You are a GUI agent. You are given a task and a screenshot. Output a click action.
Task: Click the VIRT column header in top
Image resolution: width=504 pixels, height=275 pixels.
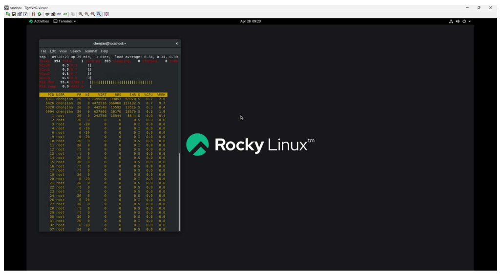[x=102, y=95]
